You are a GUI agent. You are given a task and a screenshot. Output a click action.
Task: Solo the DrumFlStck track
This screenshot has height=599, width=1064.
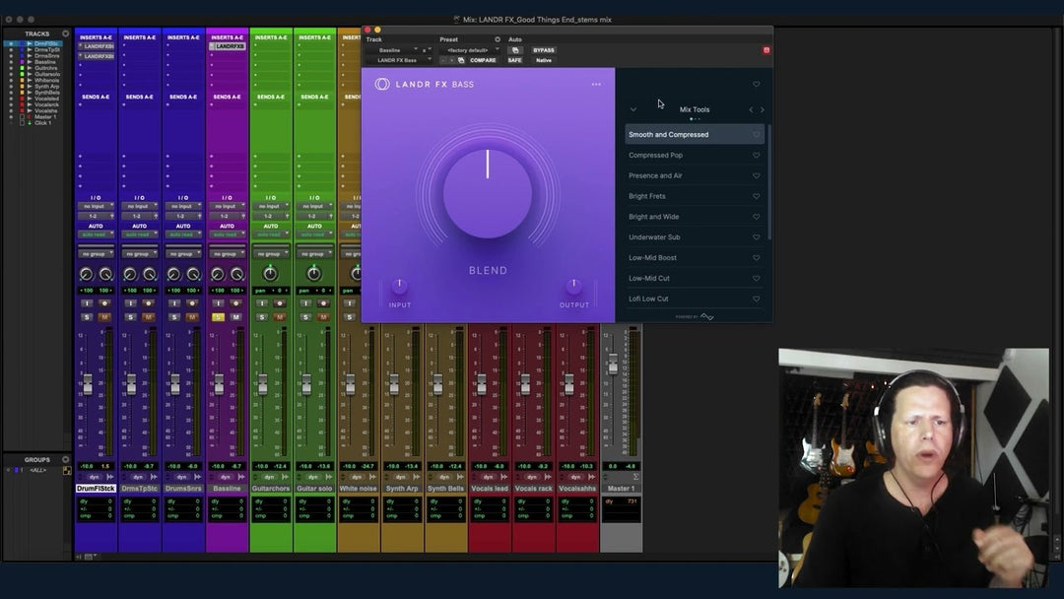pos(87,317)
